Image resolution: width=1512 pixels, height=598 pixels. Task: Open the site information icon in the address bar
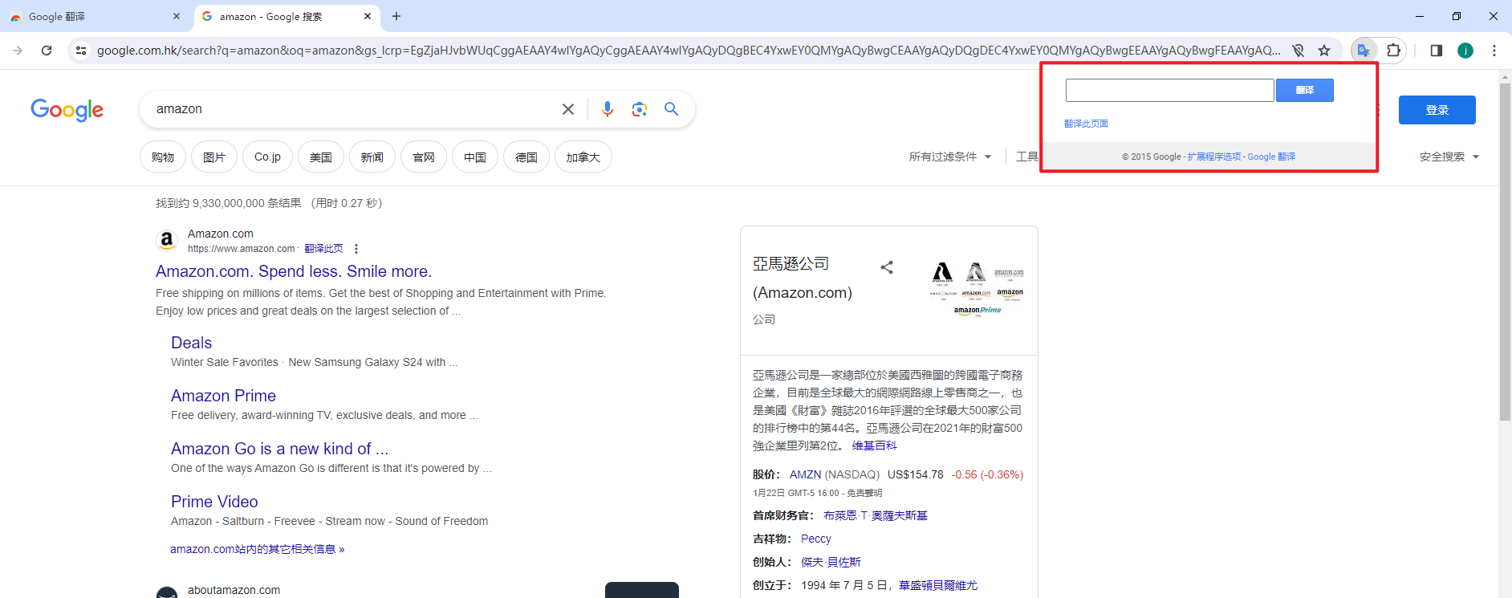81,51
